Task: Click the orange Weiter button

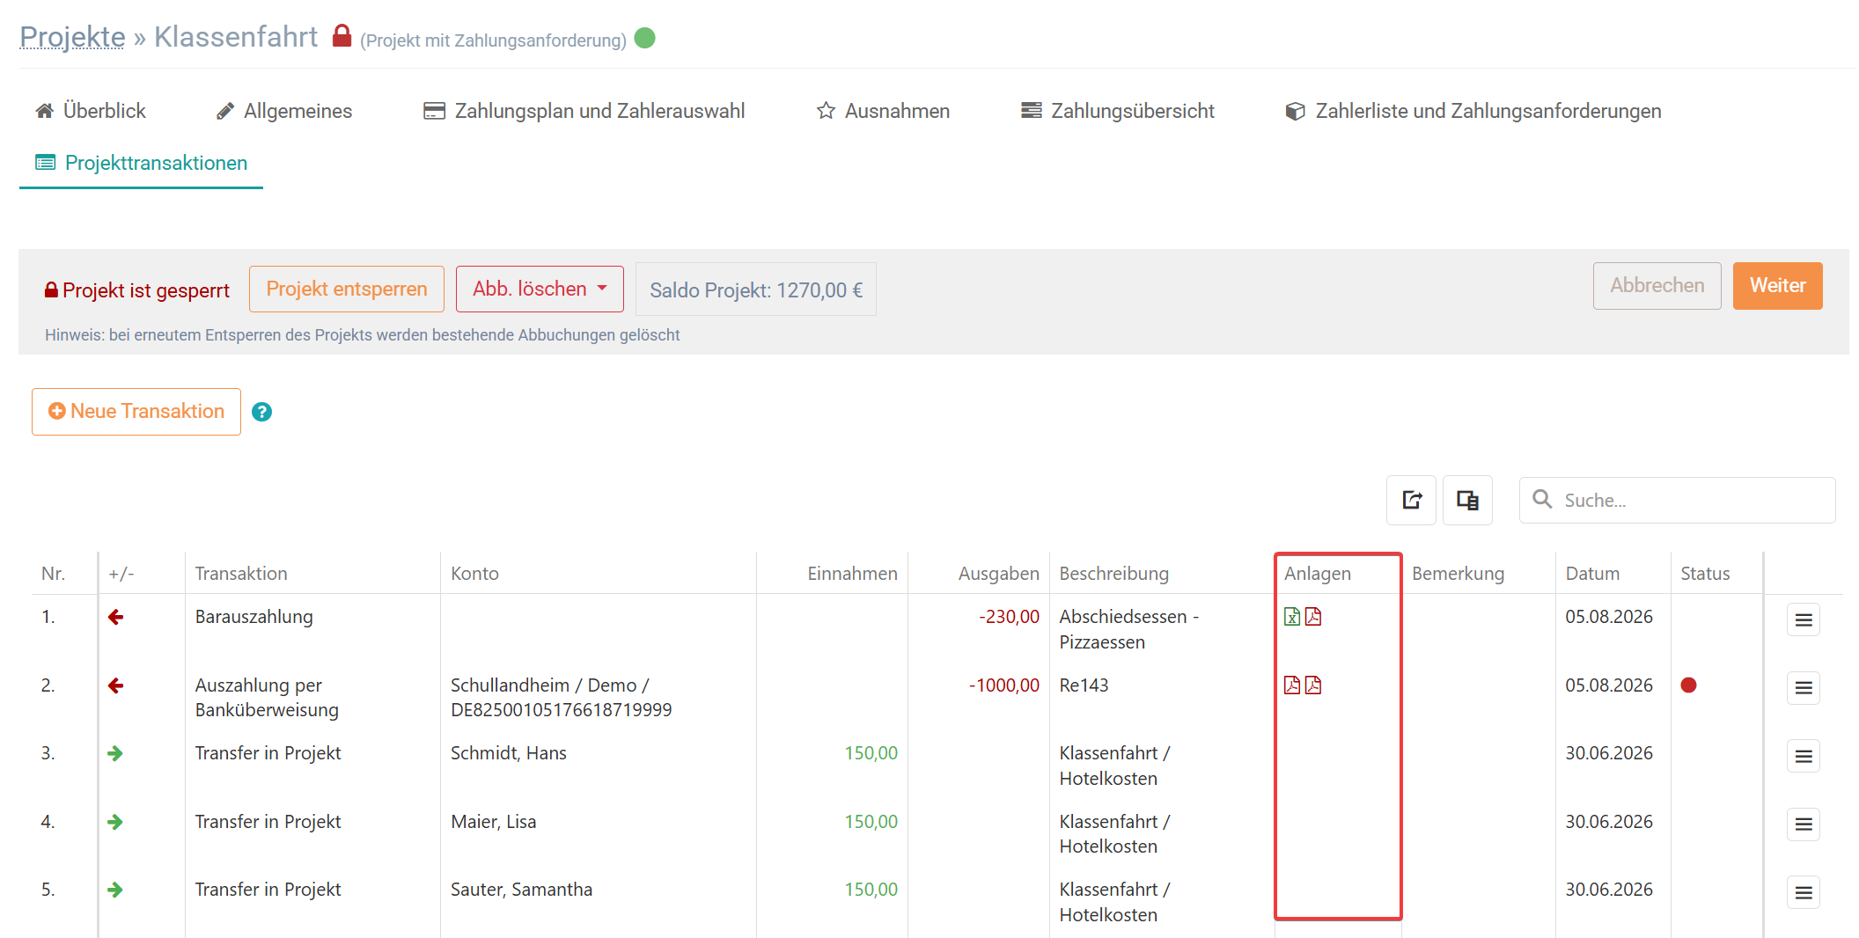Action: pos(1777,286)
